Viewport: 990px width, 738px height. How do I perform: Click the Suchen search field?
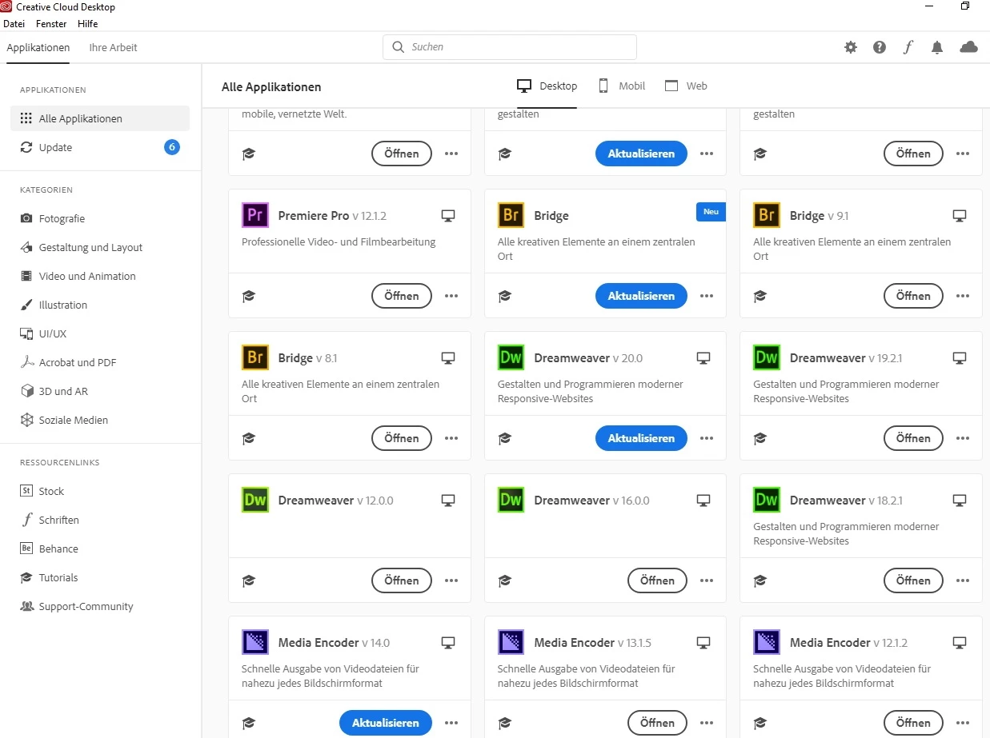tap(510, 47)
